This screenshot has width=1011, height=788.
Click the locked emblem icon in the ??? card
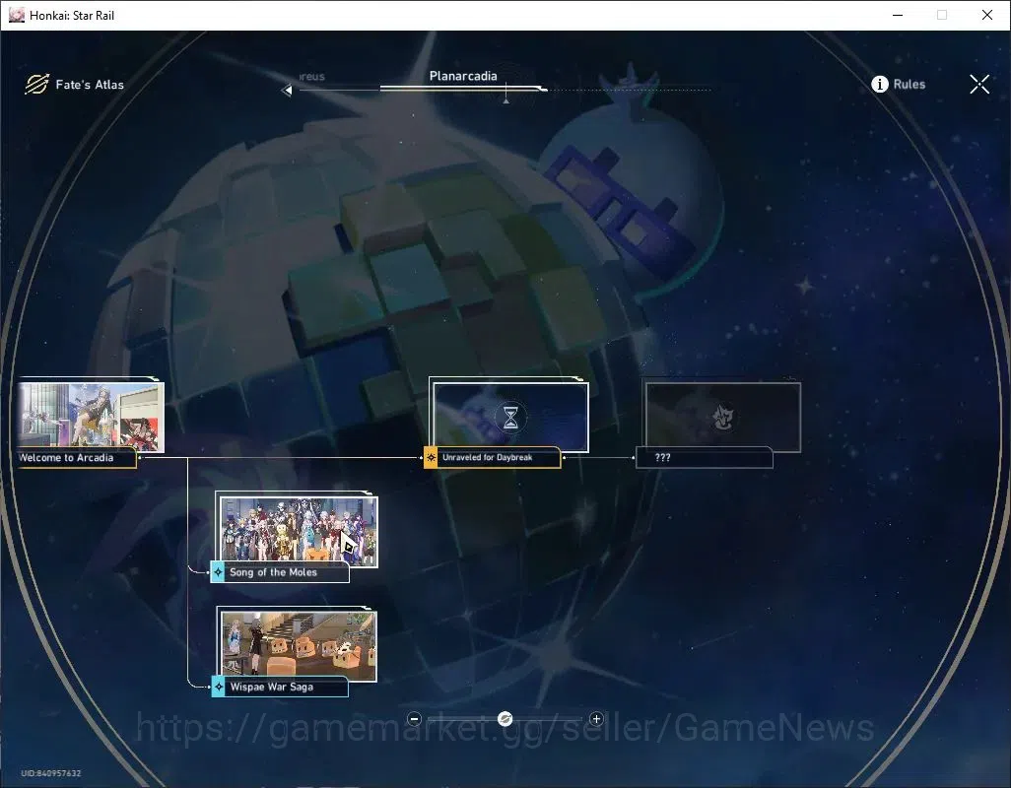[723, 418]
